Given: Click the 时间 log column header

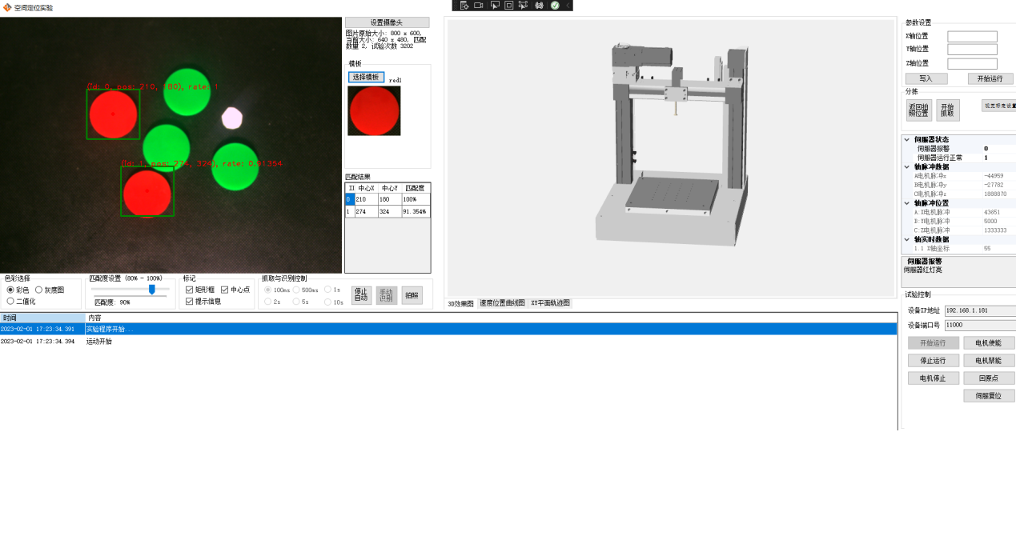Looking at the screenshot, I should 42,318.
